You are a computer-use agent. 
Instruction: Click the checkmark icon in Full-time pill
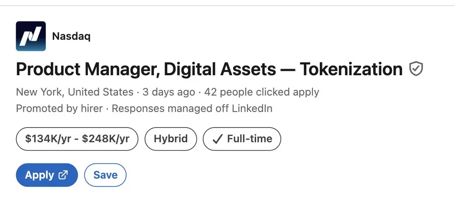coord(219,139)
